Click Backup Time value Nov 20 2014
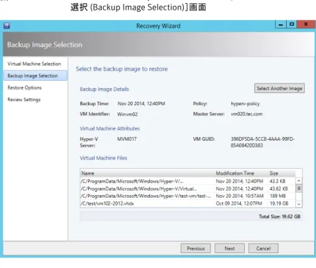316x268 pixels. [x=141, y=104]
